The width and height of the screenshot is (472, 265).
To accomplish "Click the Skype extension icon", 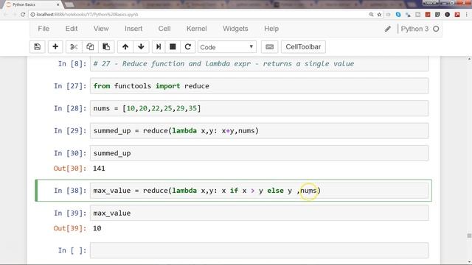I will click(398, 15).
